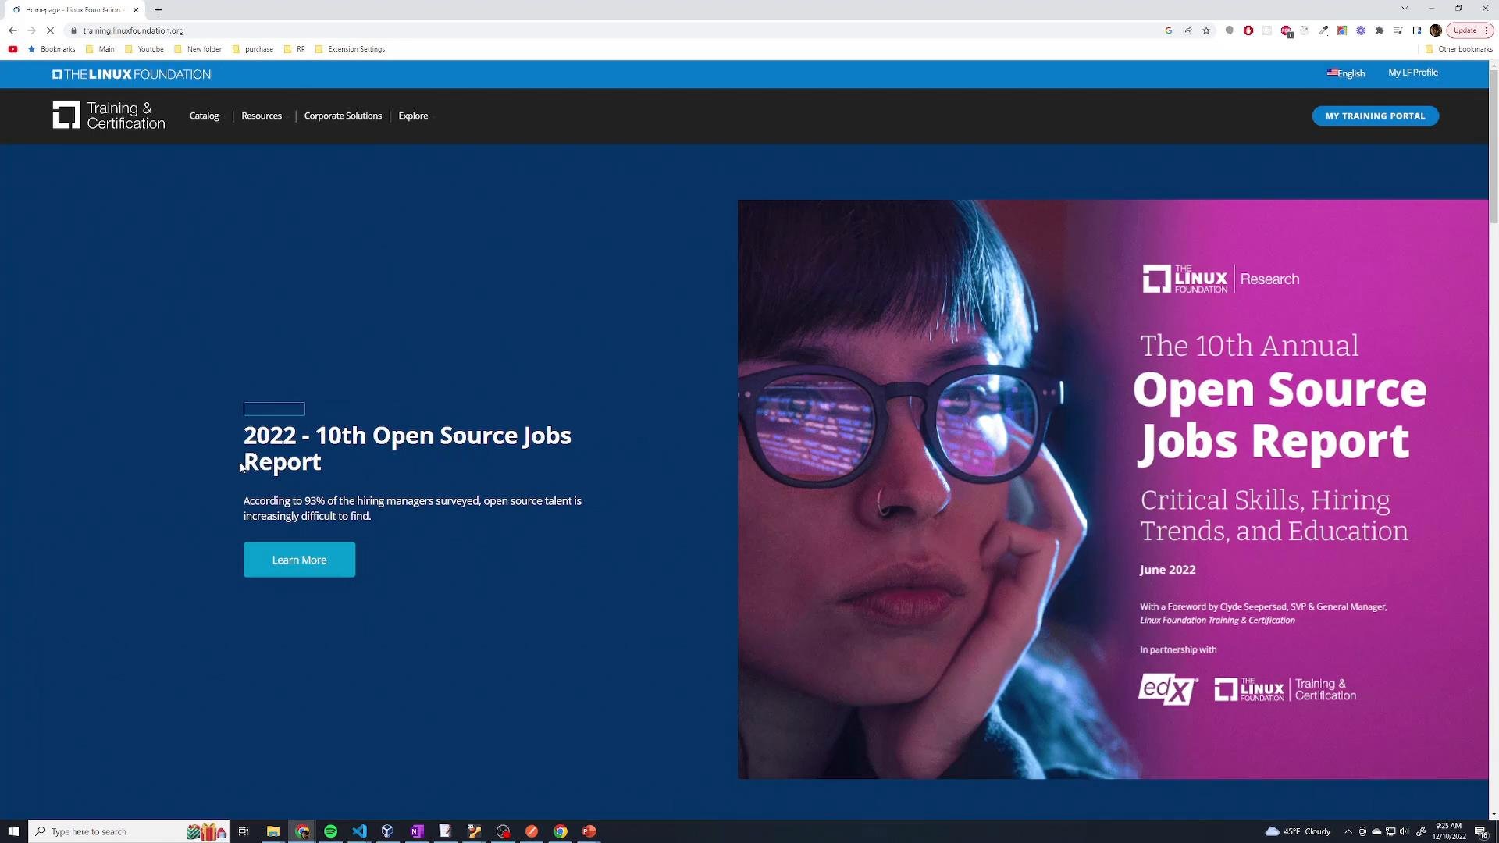The width and height of the screenshot is (1499, 843).
Task: Open OneNote from the taskbar
Action: [417, 831]
